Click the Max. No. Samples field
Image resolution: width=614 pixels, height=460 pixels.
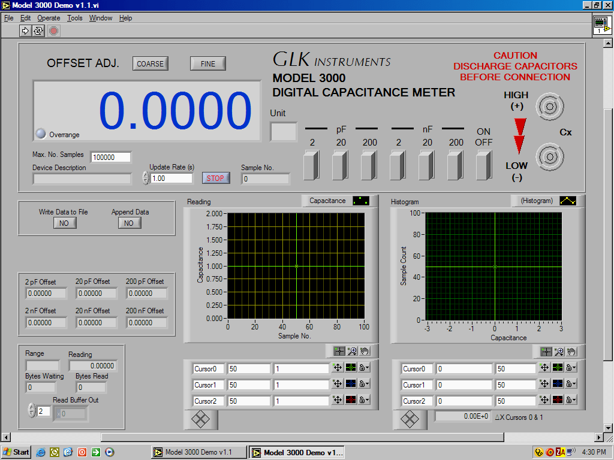pyautogui.click(x=110, y=158)
